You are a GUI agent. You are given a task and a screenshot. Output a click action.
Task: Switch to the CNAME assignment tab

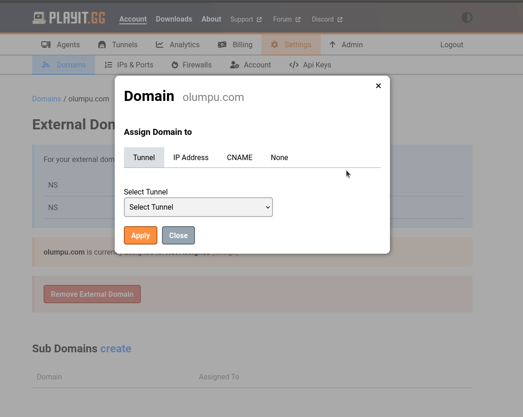point(239,157)
